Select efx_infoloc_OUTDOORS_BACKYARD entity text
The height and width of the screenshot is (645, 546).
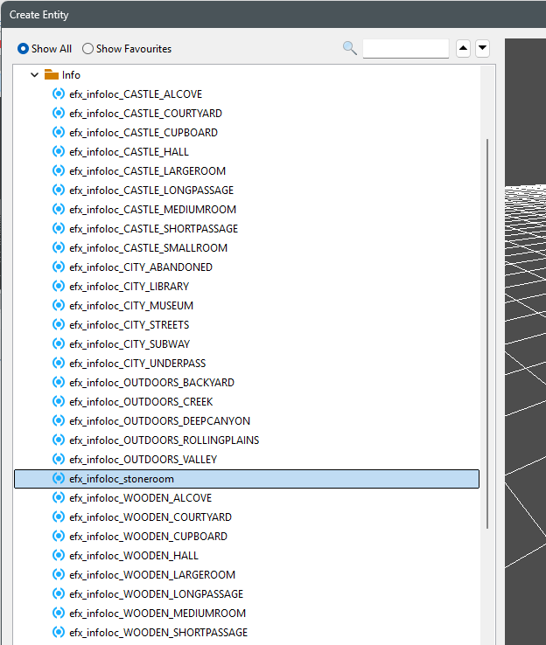tap(152, 383)
